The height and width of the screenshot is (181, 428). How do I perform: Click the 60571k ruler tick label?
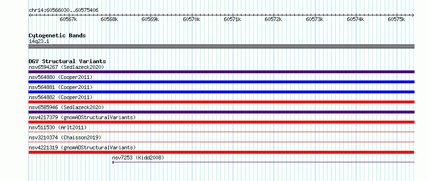232,19
